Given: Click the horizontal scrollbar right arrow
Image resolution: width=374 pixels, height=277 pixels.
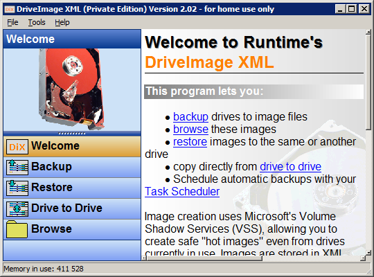Looking at the screenshot, I should tap(363, 258).
